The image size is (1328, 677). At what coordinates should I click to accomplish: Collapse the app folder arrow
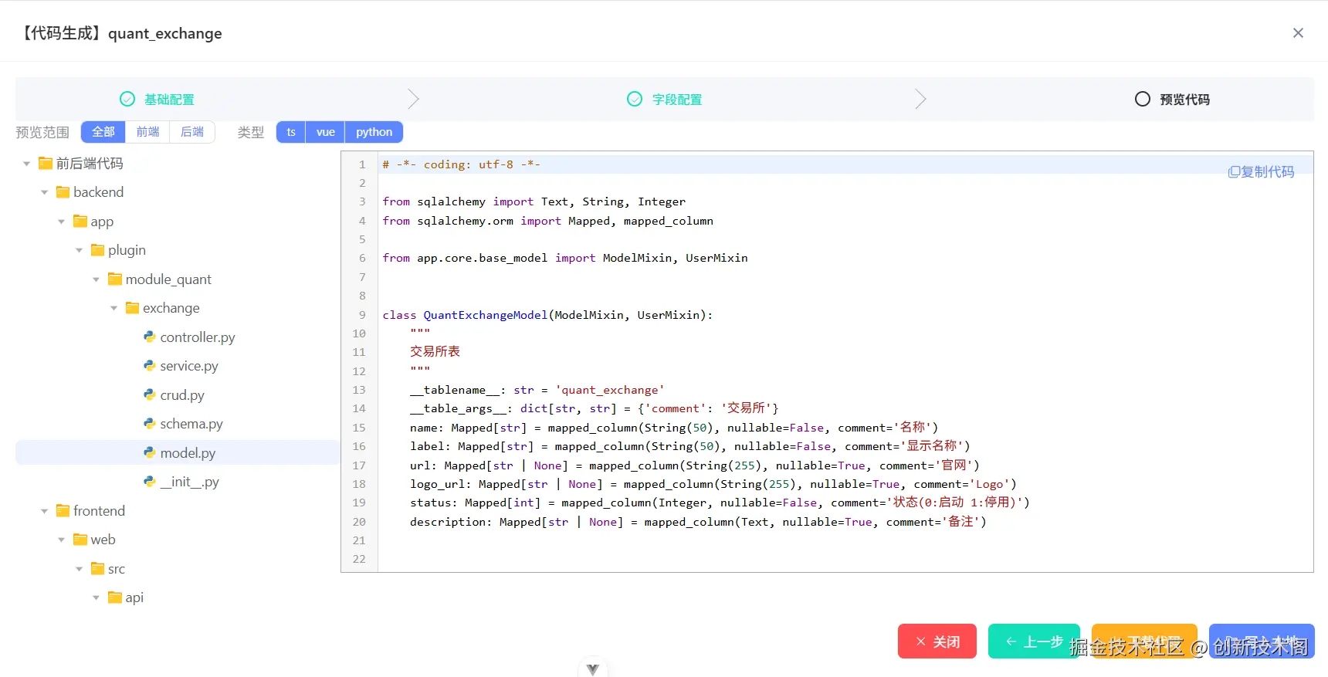[x=62, y=222]
